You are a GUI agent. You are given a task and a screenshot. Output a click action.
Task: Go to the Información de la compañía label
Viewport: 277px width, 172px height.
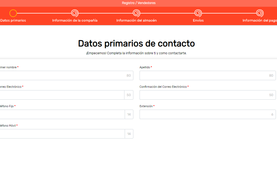point(75,21)
